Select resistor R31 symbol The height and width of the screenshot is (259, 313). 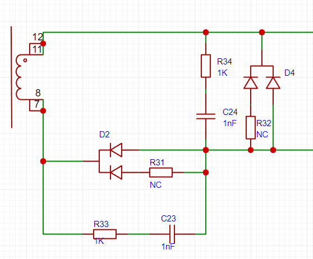click(x=161, y=173)
